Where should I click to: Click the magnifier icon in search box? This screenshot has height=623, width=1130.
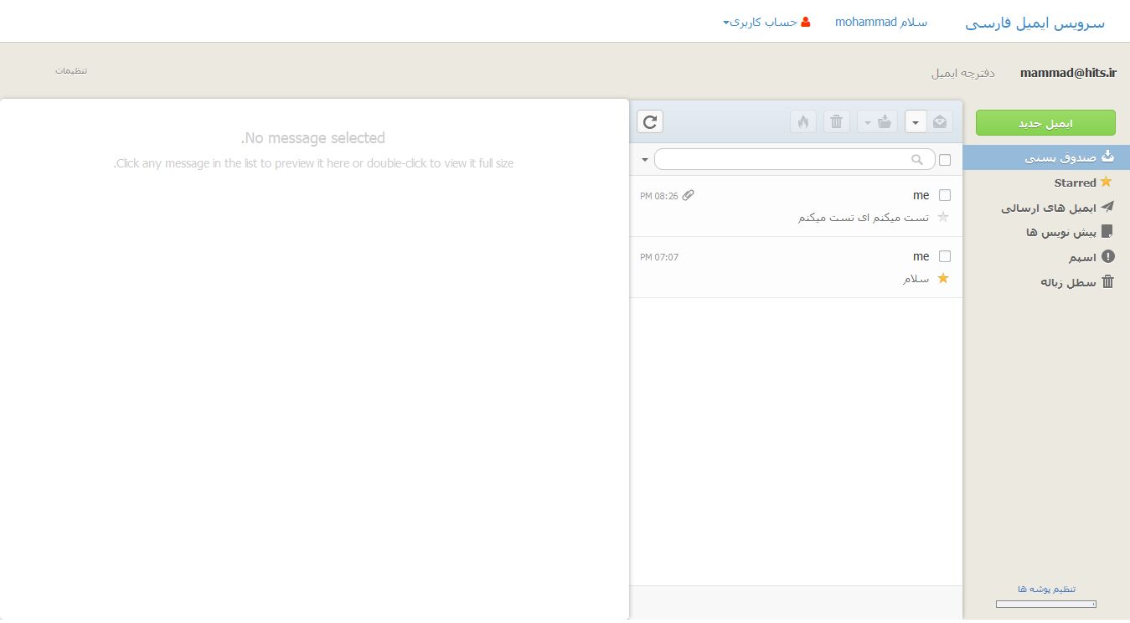918,160
